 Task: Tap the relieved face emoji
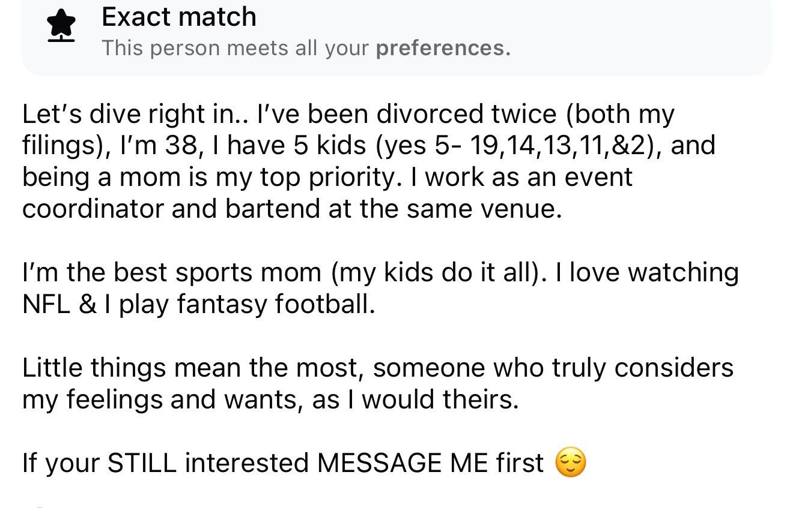click(x=570, y=462)
